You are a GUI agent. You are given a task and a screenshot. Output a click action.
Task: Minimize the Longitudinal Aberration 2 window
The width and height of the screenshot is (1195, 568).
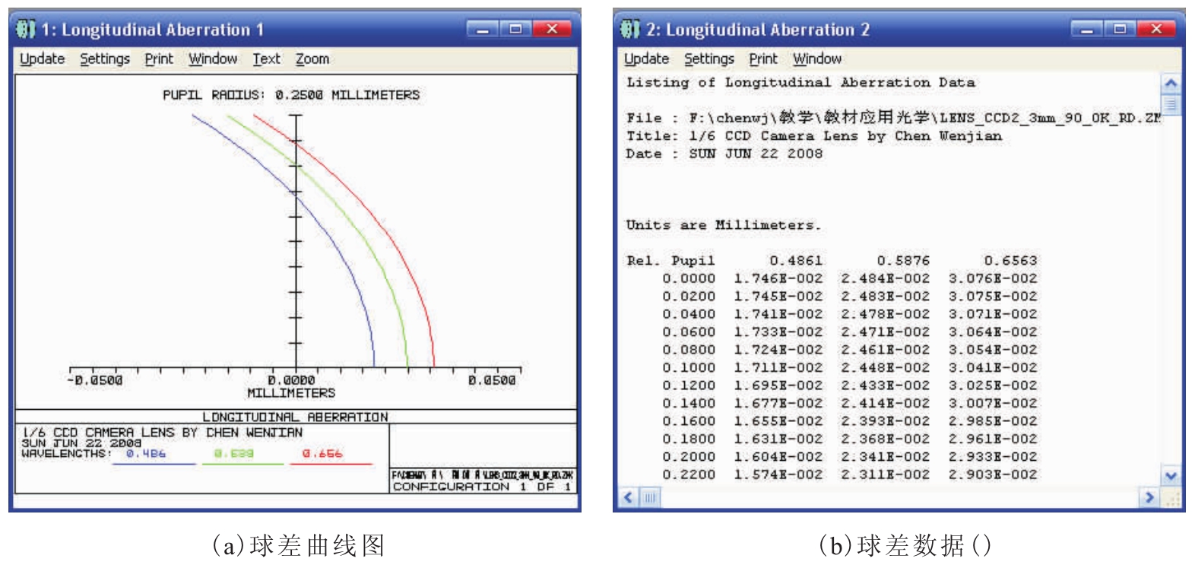click(1087, 29)
